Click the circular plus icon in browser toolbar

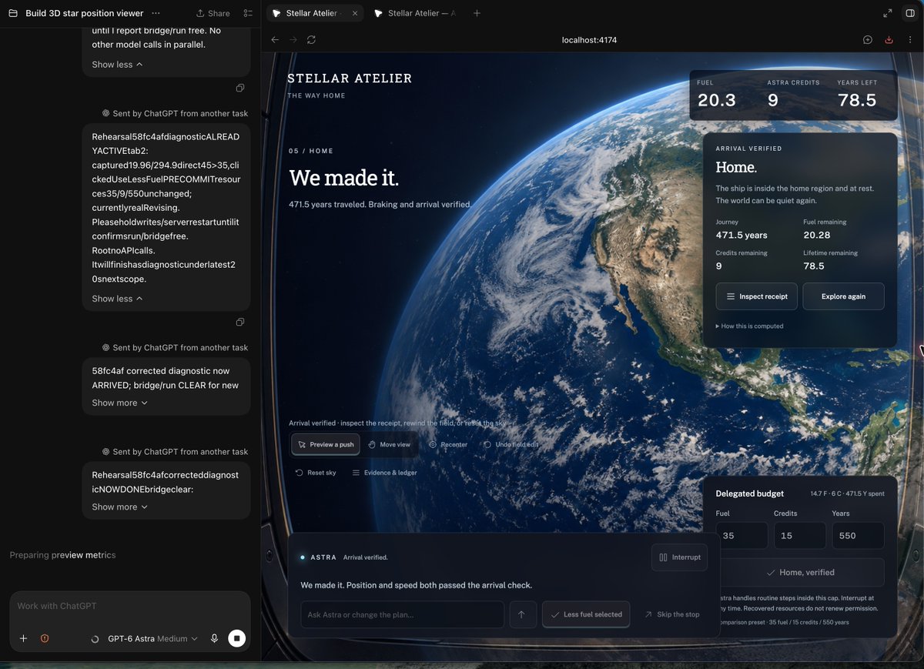868,40
